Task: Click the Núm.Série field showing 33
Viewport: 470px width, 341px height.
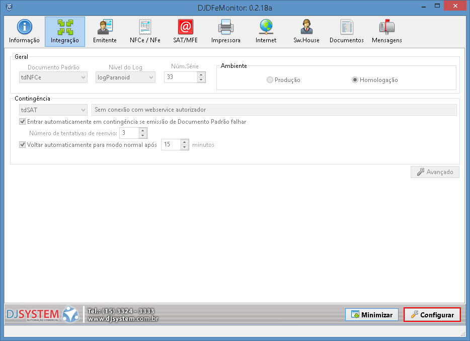Action: (x=181, y=77)
